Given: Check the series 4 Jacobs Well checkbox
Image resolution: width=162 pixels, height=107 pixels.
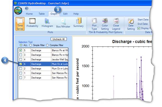Looking at the screenshot, I should coord(21,60).
